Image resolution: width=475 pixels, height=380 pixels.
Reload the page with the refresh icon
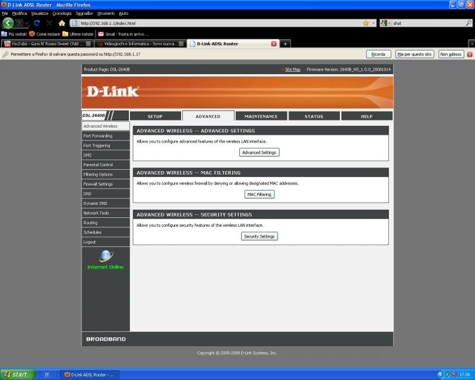[37, 23]
